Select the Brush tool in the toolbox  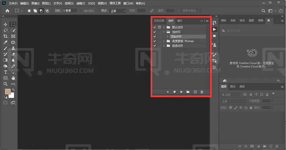pyautogui.click(x=5, y=48)
